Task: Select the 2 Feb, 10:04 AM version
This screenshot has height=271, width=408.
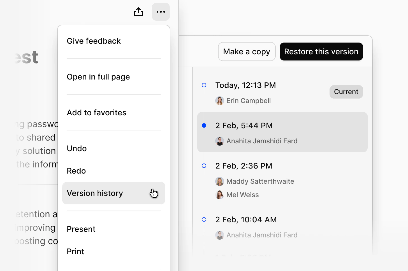Action: (282, 226)
